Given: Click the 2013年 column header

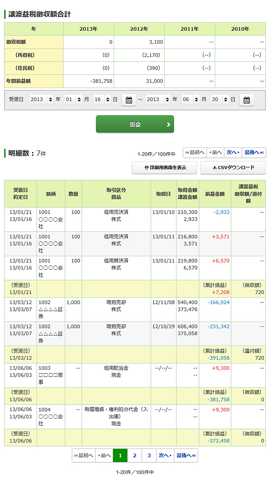Looking at the screenshot, I should (x=89, y=29).
